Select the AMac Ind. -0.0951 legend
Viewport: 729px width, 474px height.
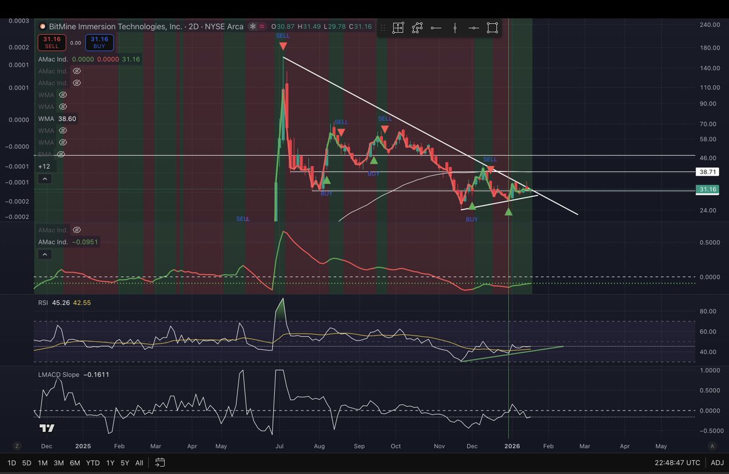coord(68,242)
